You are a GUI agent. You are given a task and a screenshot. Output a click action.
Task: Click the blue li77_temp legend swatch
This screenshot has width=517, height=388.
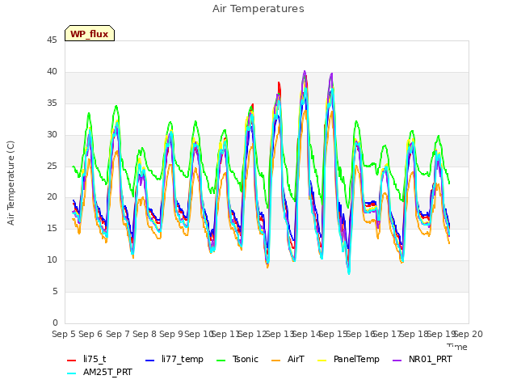150,360
